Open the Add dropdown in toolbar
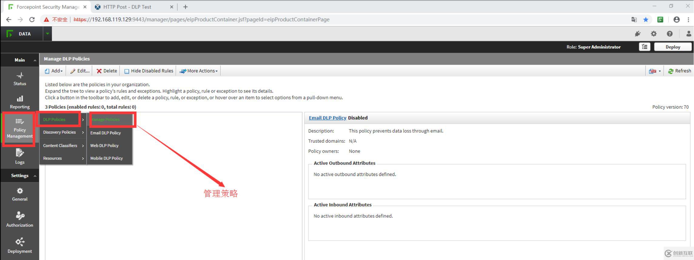The height and width of the screenshot is (260, 694). coord(54,71)
